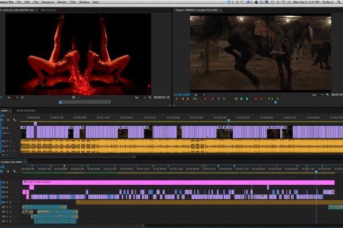Toggle the snap icon in the upper timeline header
Viewport: 343px width, 228px height.
click(2, 120)
